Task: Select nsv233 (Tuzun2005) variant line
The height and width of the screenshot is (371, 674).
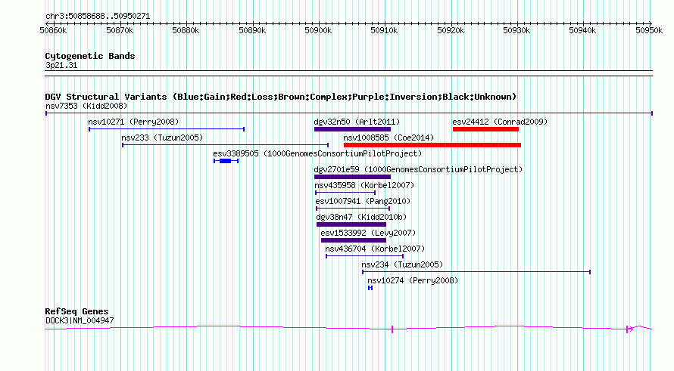Action: coord(225,145)
